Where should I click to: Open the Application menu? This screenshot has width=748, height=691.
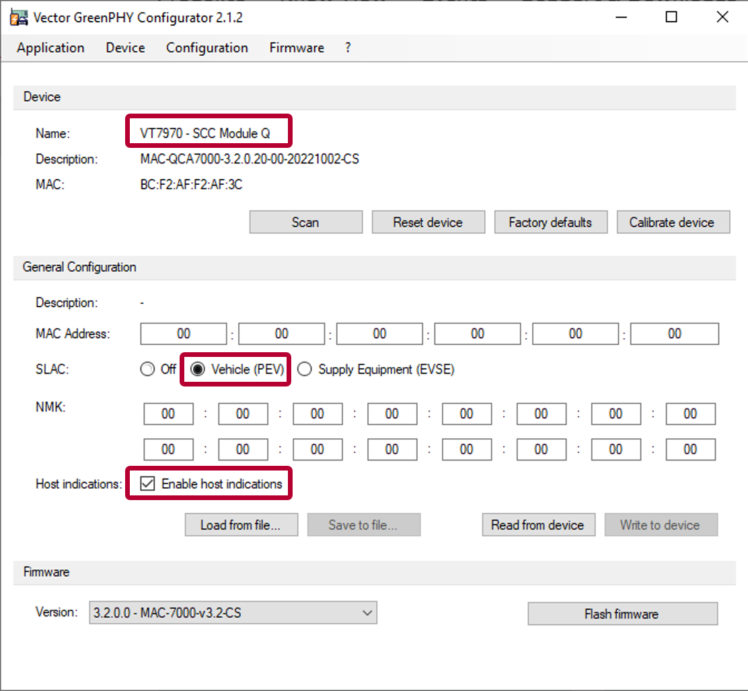click(50, 48)
